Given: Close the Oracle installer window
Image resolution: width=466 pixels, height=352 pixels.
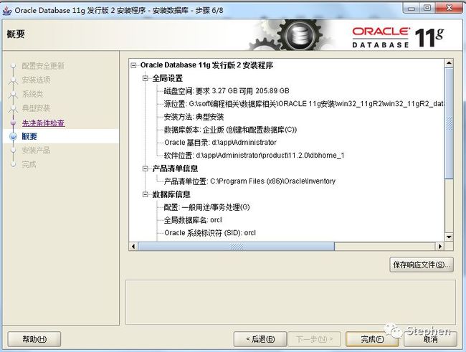Looking at the screenshot, I should pyautogui.click(x=449, y=9).
